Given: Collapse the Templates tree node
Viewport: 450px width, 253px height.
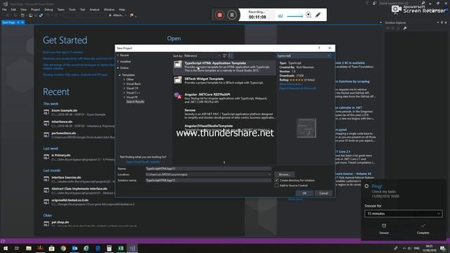Looking at the screenshot, I should click(x=120, y=75).
